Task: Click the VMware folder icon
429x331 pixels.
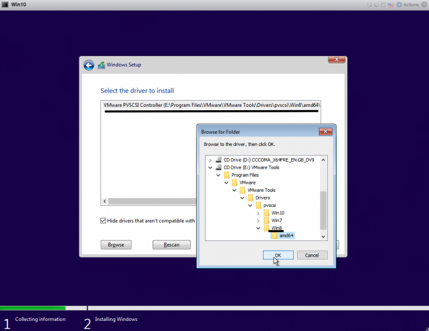Action: point(235,183)
